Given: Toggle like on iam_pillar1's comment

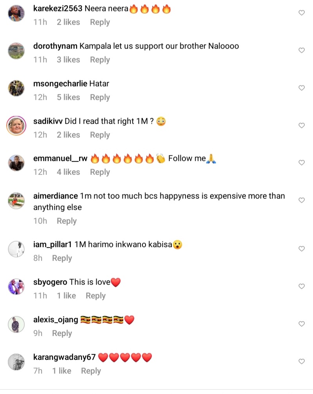Looking at the screenshot, I should [x=302, y=249].
